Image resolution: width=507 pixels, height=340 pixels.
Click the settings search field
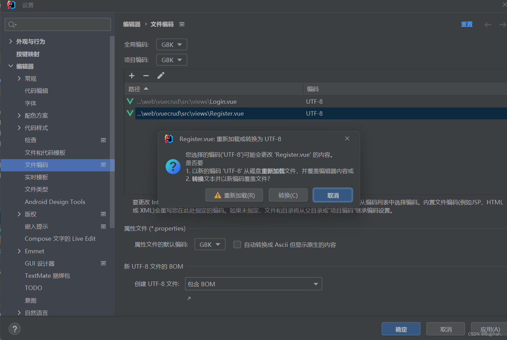(58, 24)
